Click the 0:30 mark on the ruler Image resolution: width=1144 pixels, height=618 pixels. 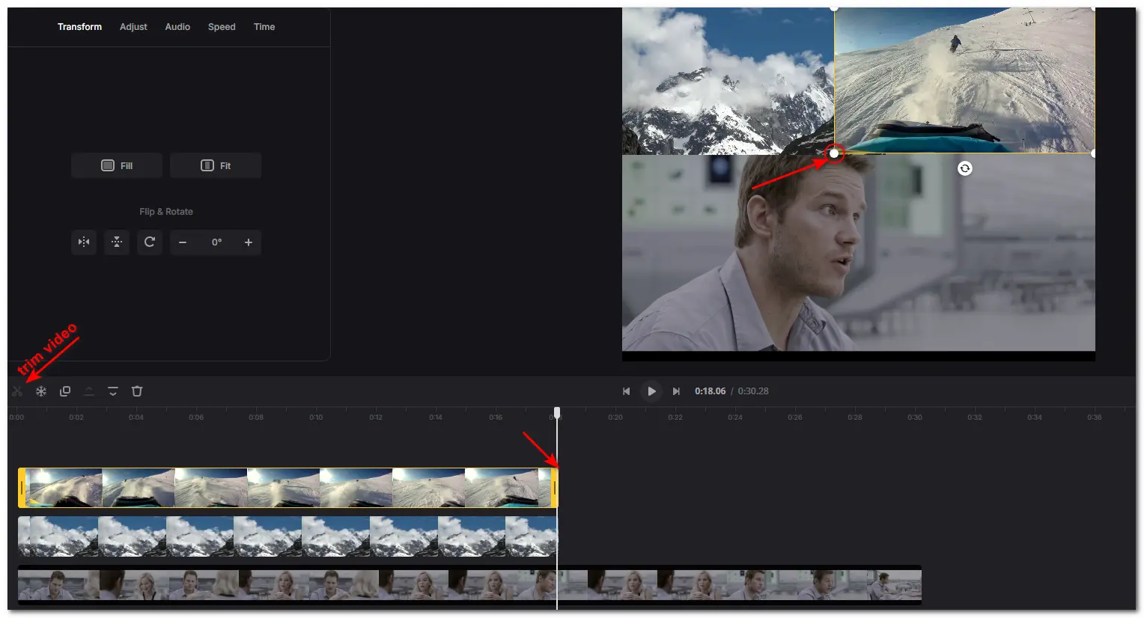pyautogui.click(x=915, y=417)
